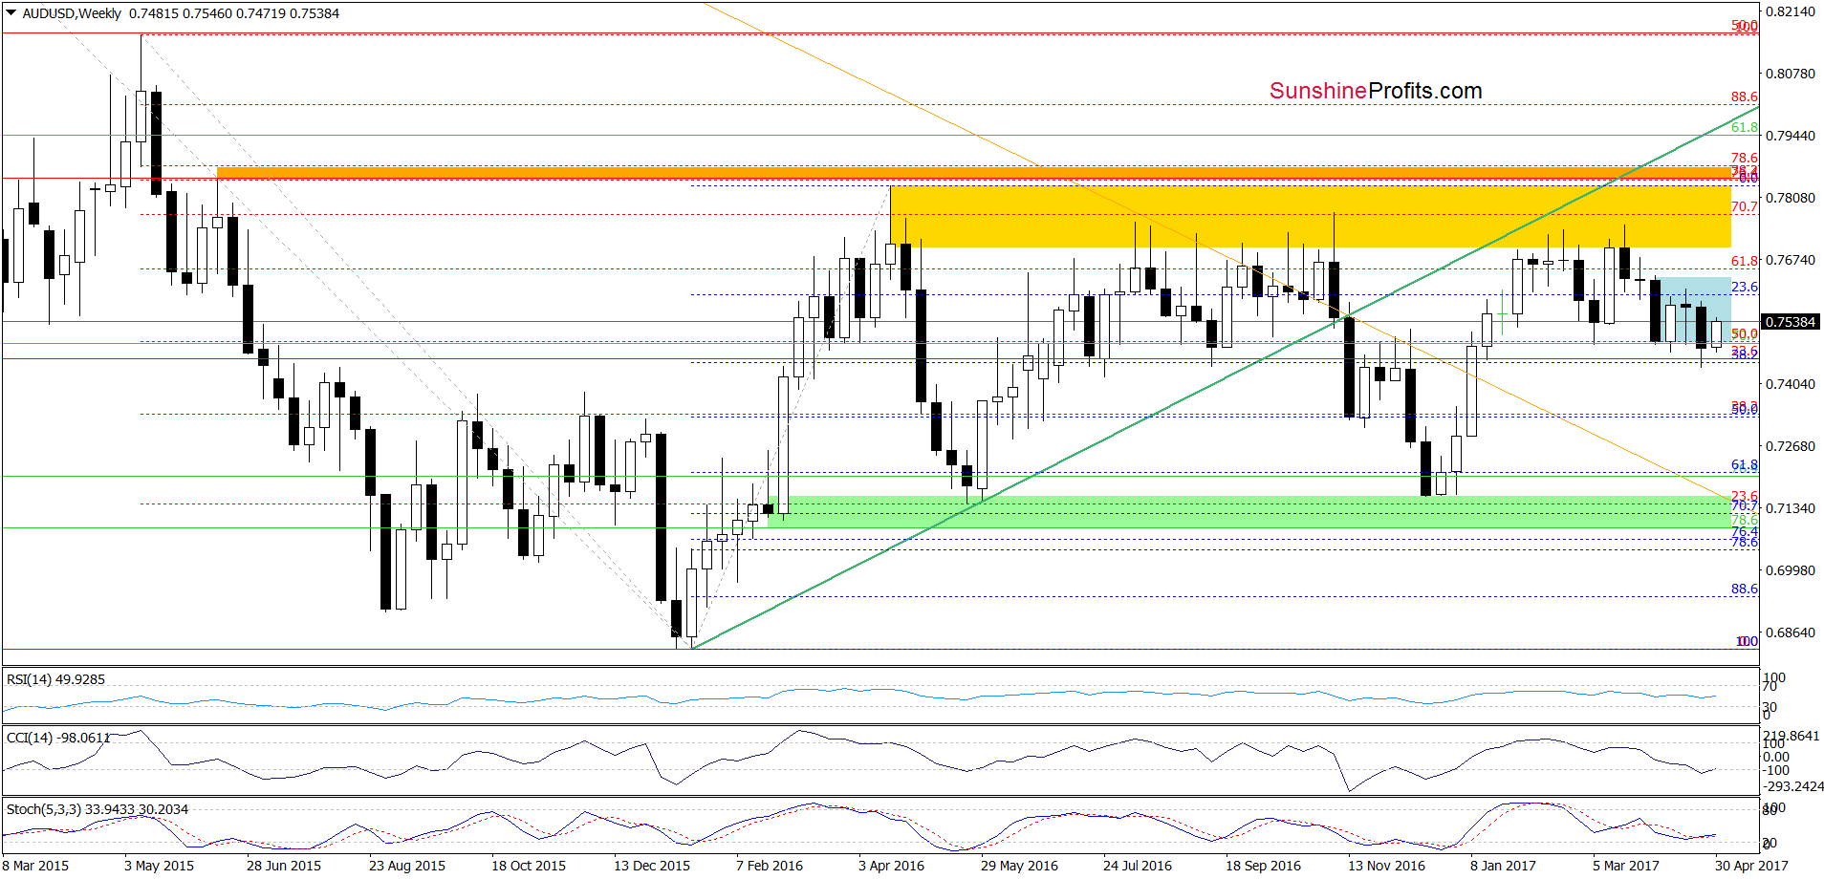This screenshot has height=879, width=1824.
Task: Click the 8 Jan 2017 date label
Action: [x=1504, y=866]
